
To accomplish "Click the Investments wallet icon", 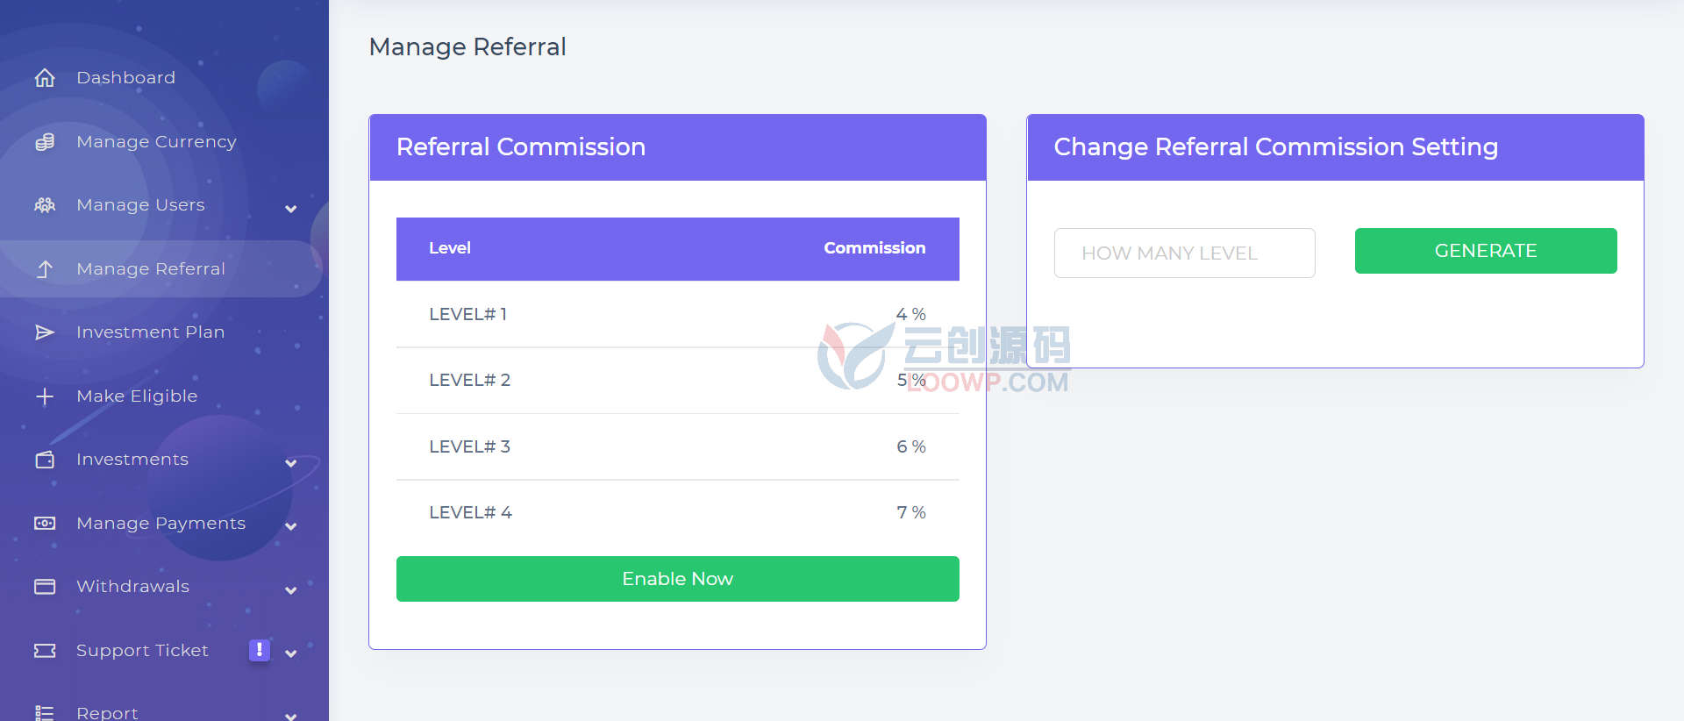I will 45,460.
